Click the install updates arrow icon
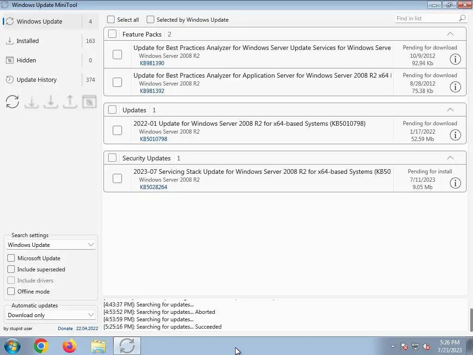Screen dimensions: 473x355 (51, 102)
